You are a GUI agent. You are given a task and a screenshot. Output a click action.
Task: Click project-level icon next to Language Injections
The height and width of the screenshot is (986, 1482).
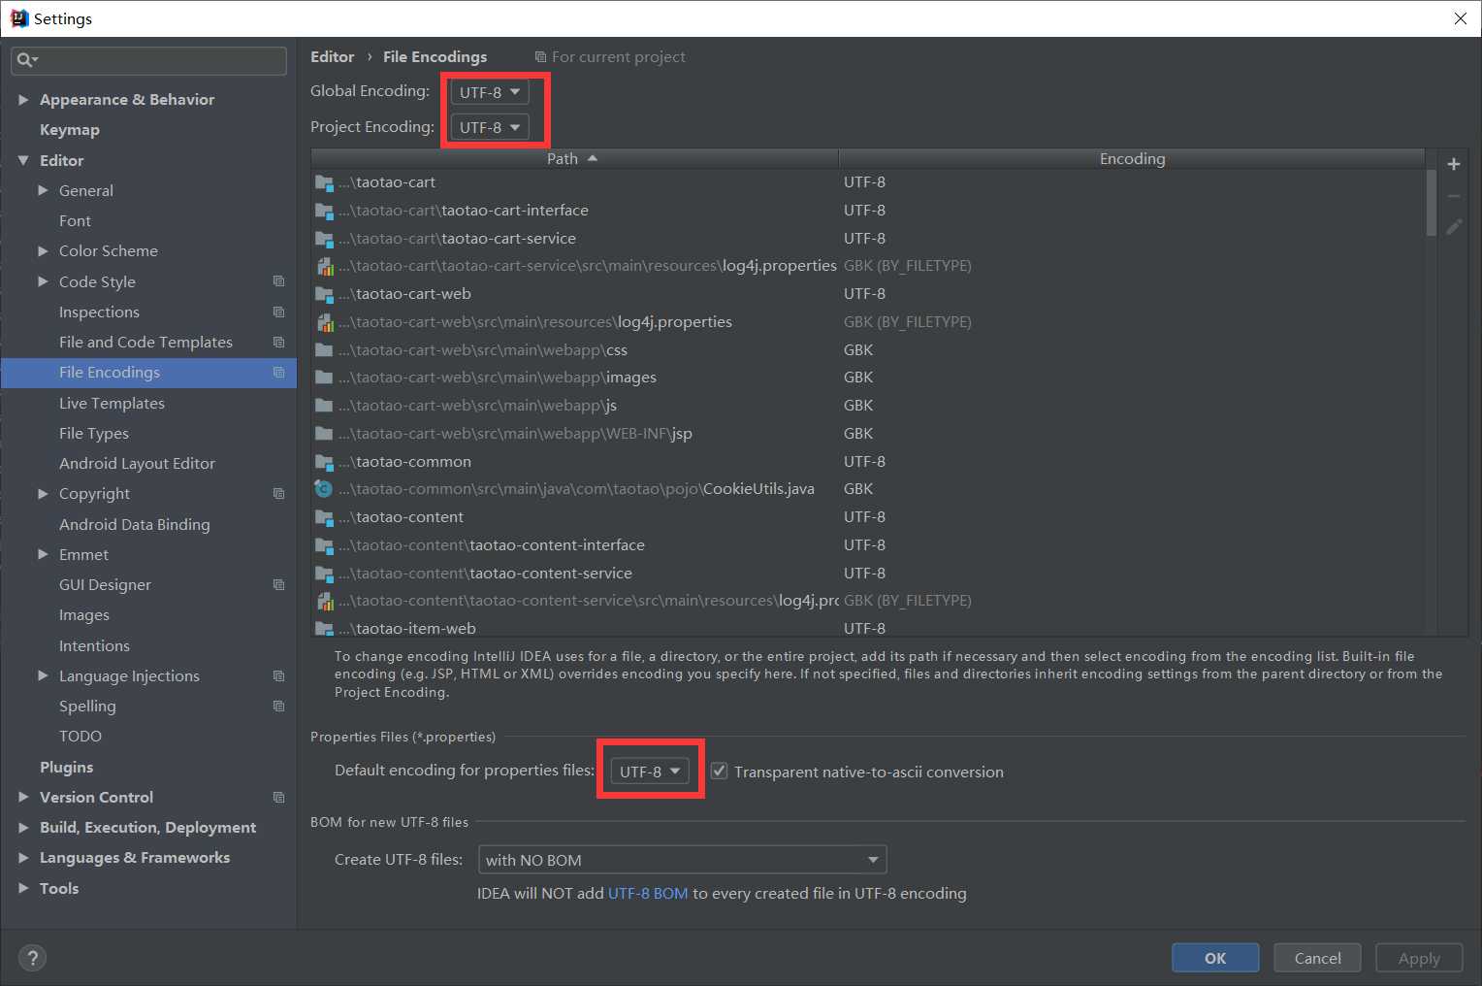click(278, 675)
